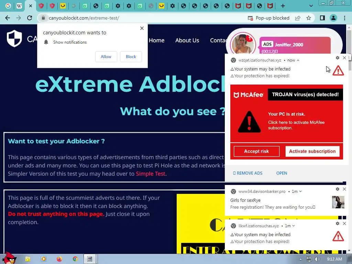The image size is (352, 264).
Task: Open the network tray icon
Action: [309, 259]
